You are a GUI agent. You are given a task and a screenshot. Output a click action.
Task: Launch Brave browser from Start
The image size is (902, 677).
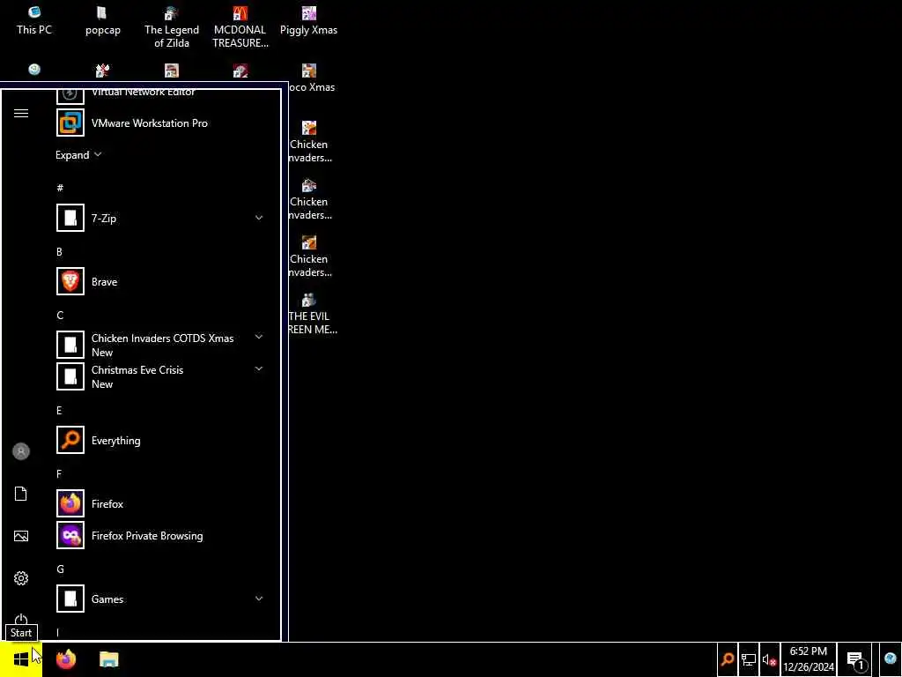click(x=161, y=281)
